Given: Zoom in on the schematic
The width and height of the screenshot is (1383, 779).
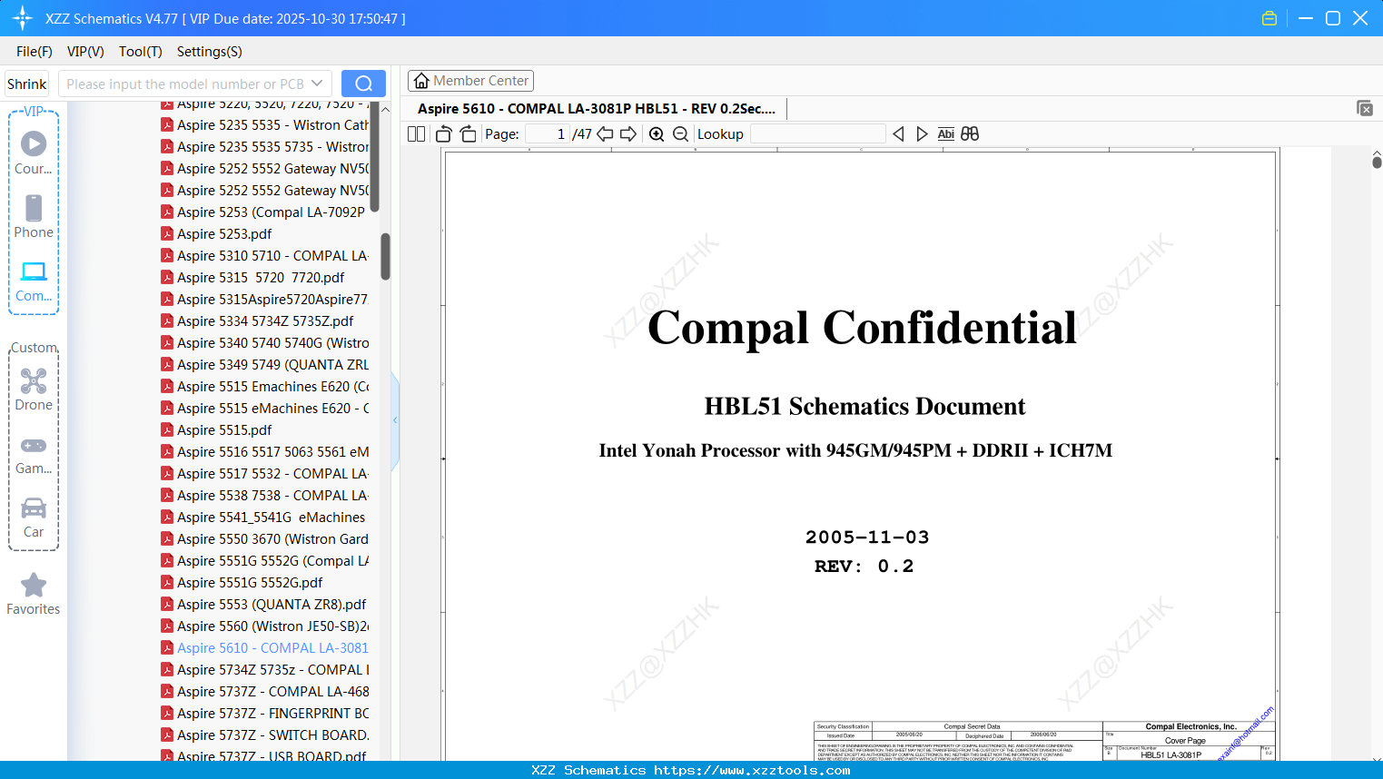Looking at the screenshot, I should [x=657, y=134].
